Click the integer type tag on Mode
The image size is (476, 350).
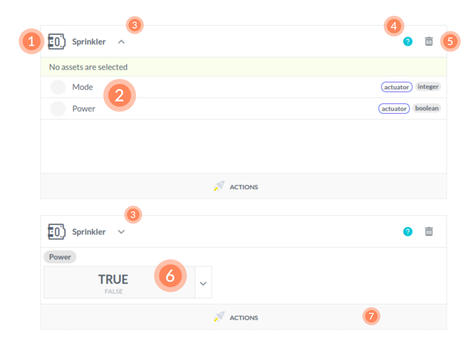click(x=428, y=86)
